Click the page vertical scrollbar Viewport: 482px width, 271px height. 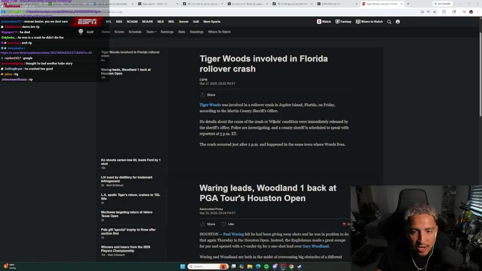click(x=480, y=75)
